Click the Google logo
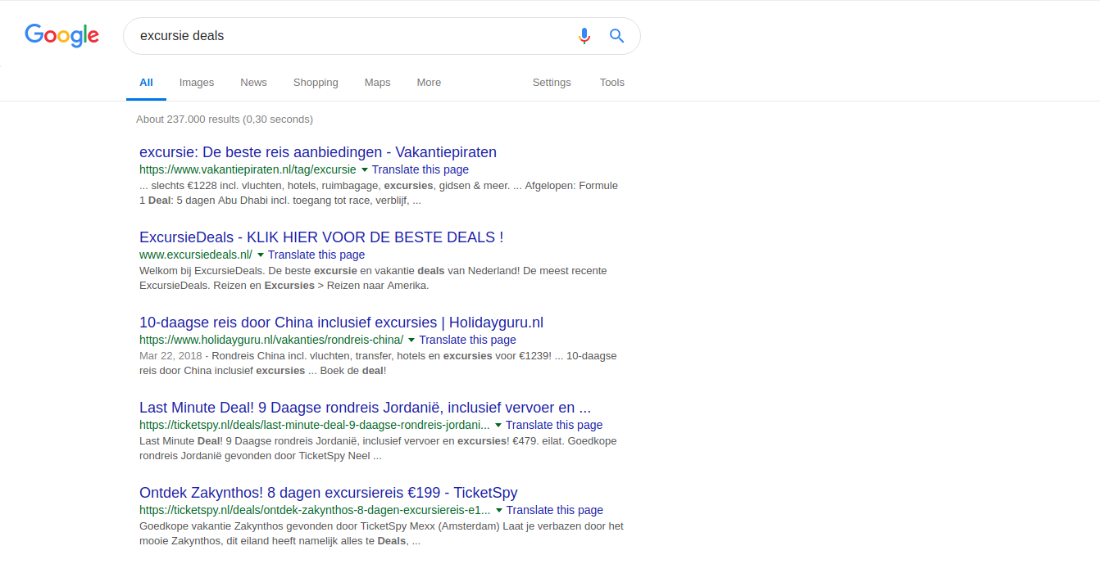Screen dimensions: 1100x564 click(x=62, y=35)
